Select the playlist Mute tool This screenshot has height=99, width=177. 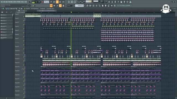[12, 9]
